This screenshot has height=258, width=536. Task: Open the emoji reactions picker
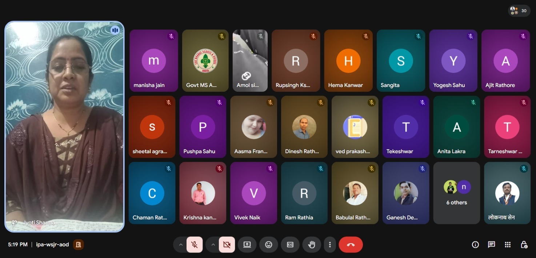(269, 245)
